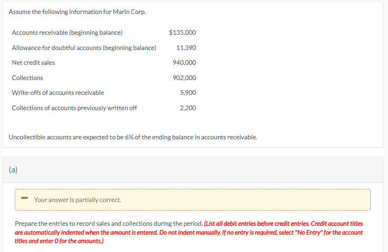Image resolution: width=388 pixels, height=252 pixels.
Task: Click the partially correct minus icon
Action: [x=24, y=198]
